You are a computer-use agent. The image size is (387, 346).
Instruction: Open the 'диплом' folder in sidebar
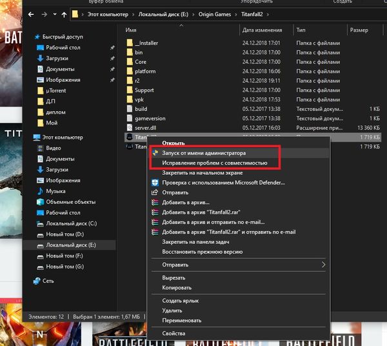pyautogui.click(x=55, y=112)
